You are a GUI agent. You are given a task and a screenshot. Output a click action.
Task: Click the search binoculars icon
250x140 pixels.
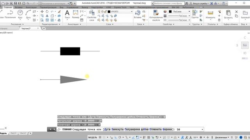pyautogui.click(x=187, y=3)
